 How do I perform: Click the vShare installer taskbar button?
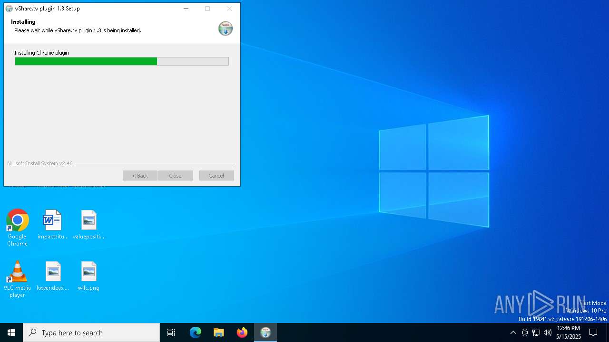265,332
